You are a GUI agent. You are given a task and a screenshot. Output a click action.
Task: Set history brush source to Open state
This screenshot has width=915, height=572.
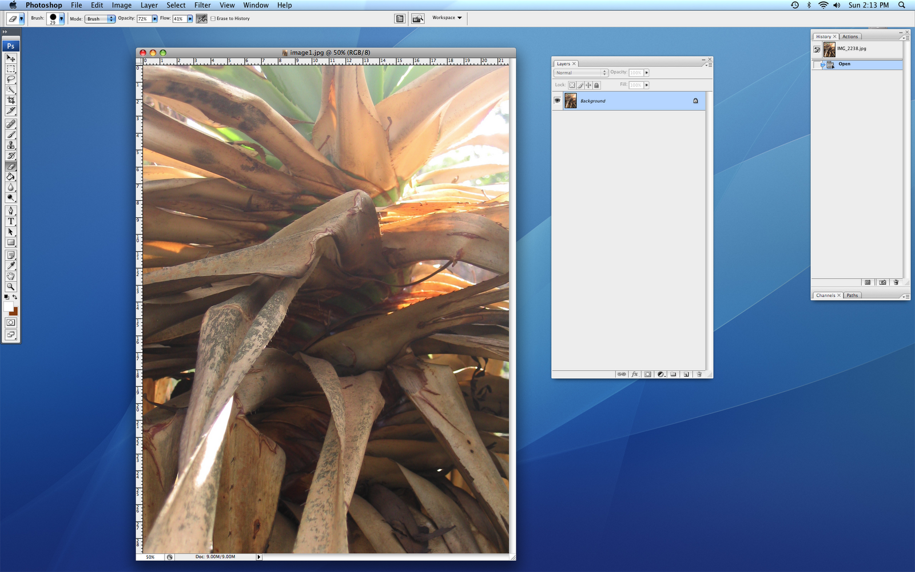tap(817, 65)
